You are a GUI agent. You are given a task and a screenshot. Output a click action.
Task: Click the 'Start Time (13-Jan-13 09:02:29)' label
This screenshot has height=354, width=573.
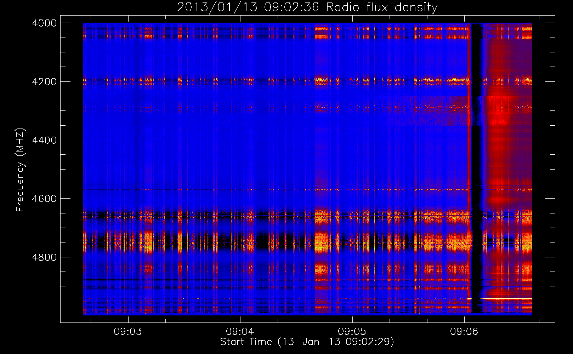307,342
